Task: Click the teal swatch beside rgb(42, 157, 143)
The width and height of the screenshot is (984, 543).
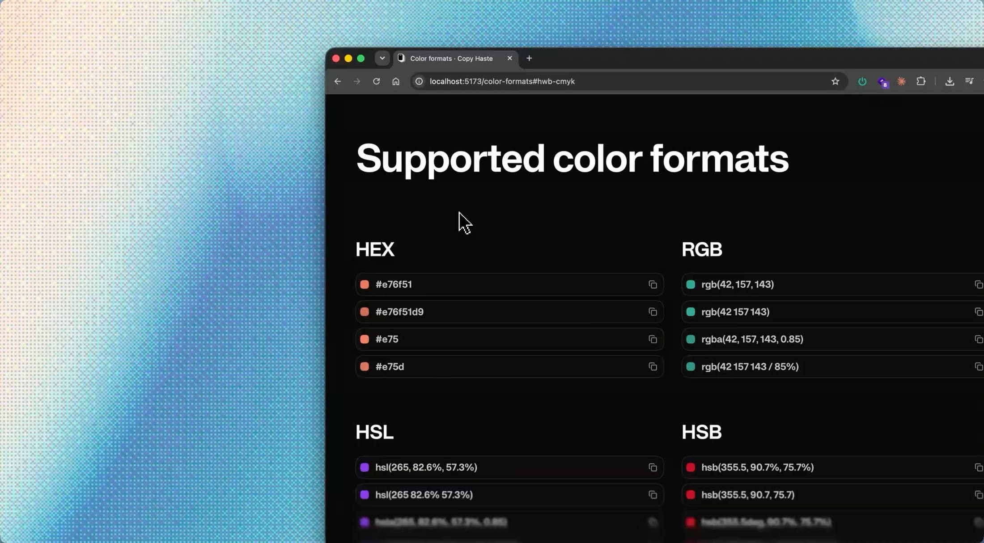Action: pos(691,285)
